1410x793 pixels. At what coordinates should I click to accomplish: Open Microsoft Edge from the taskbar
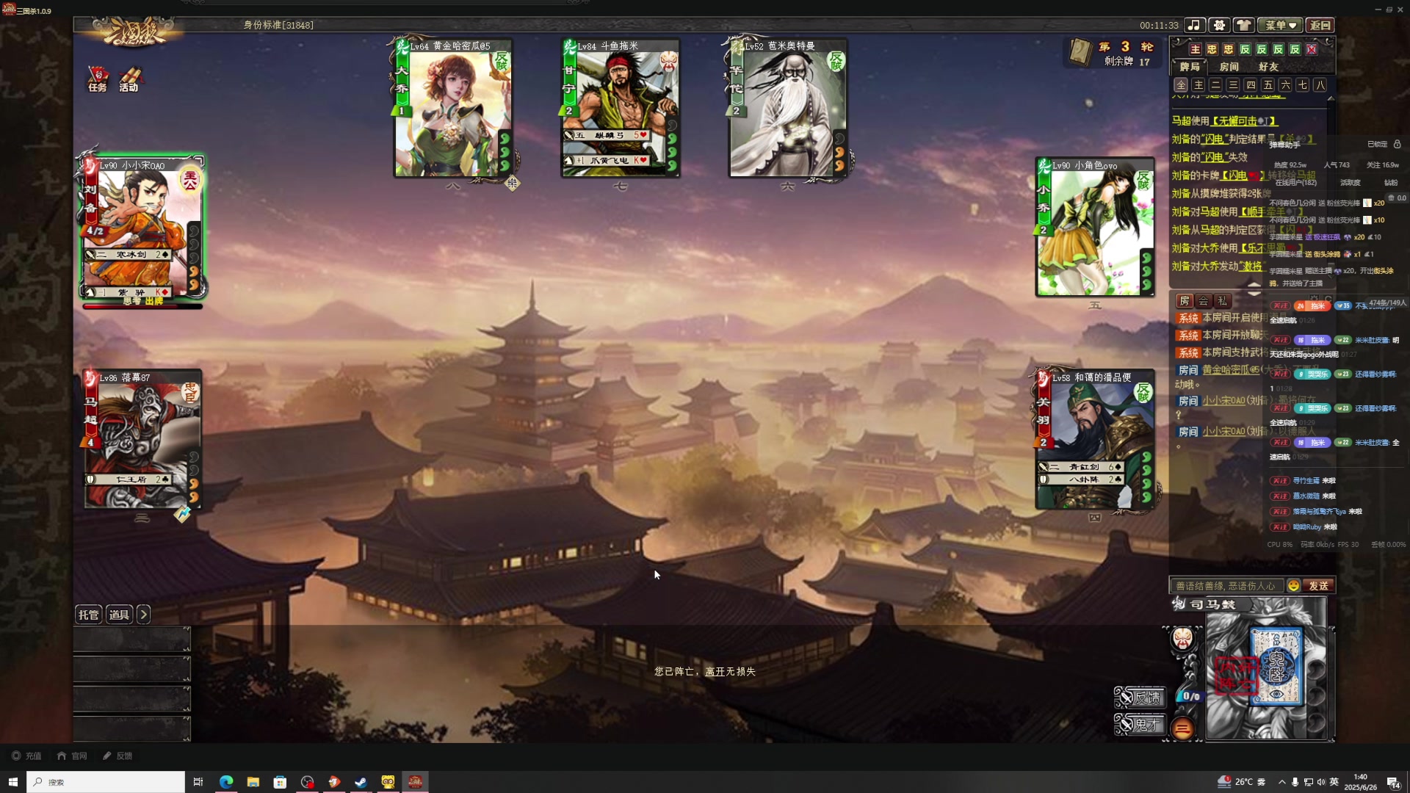(x=225, y=782)
